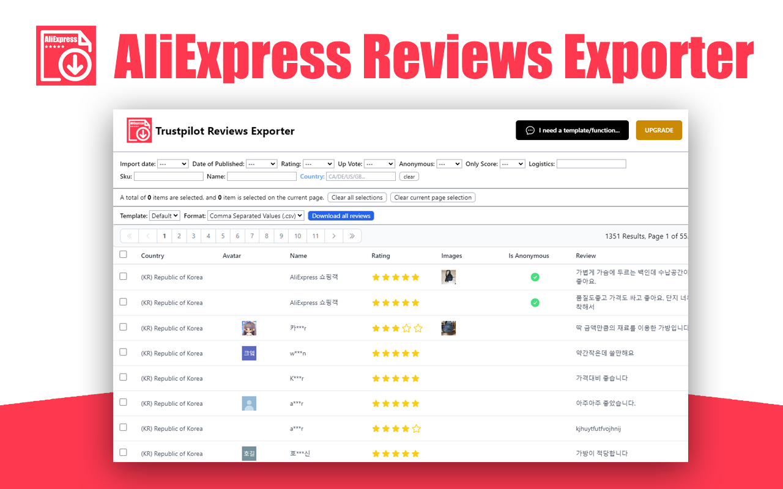Click the anime avatar of 카***r
This screenshot has width=783, height=489.
249,328
